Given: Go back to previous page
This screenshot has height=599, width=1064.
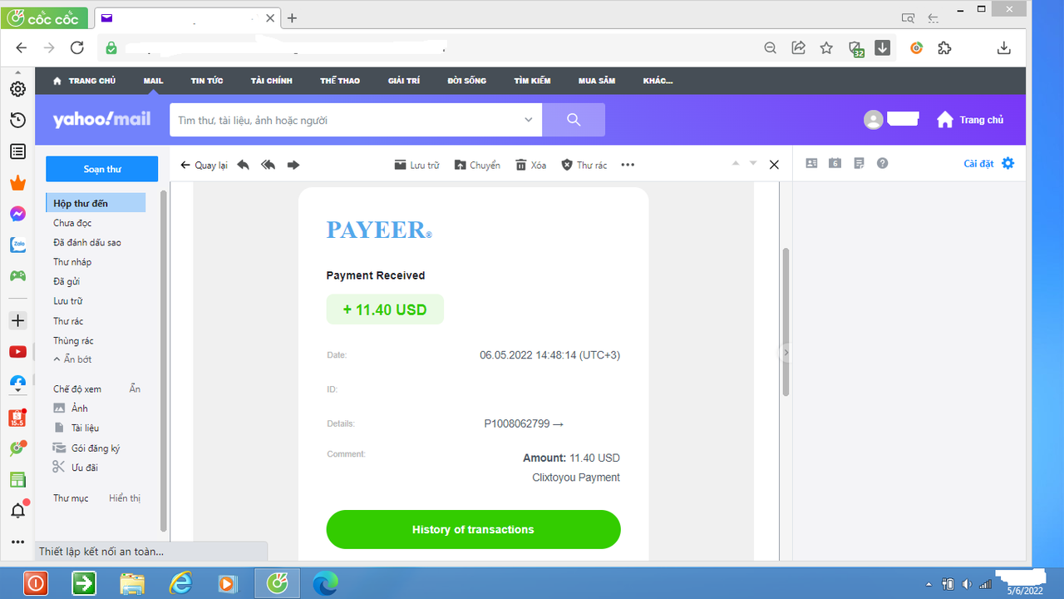Looking at the screenshot, I should pos(22,48).
